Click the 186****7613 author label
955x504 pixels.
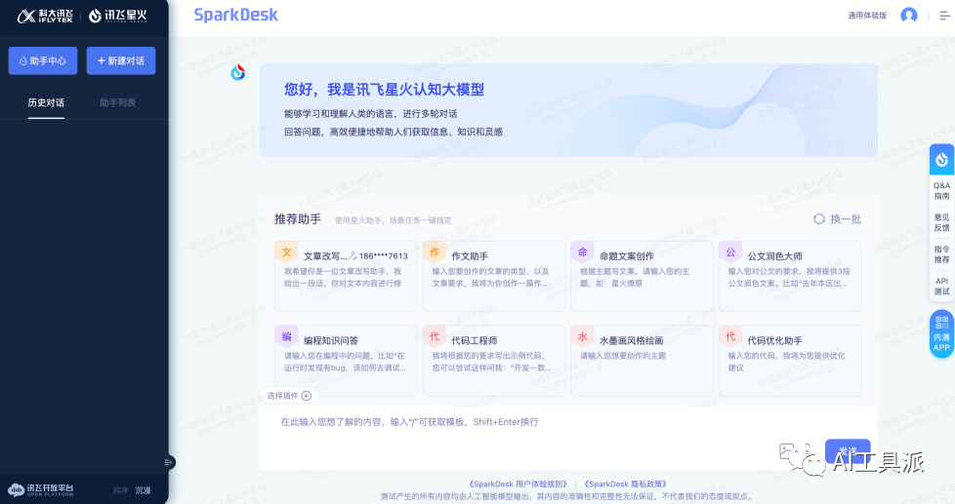(383, 256)
